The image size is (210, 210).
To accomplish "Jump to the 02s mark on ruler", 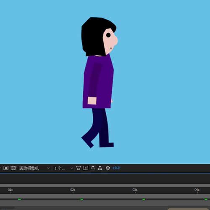I will 73,190.
